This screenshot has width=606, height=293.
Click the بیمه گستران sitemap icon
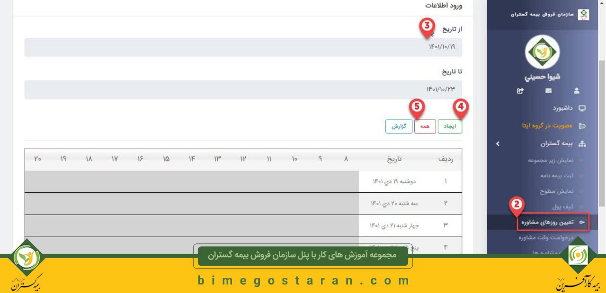point(582,143)
